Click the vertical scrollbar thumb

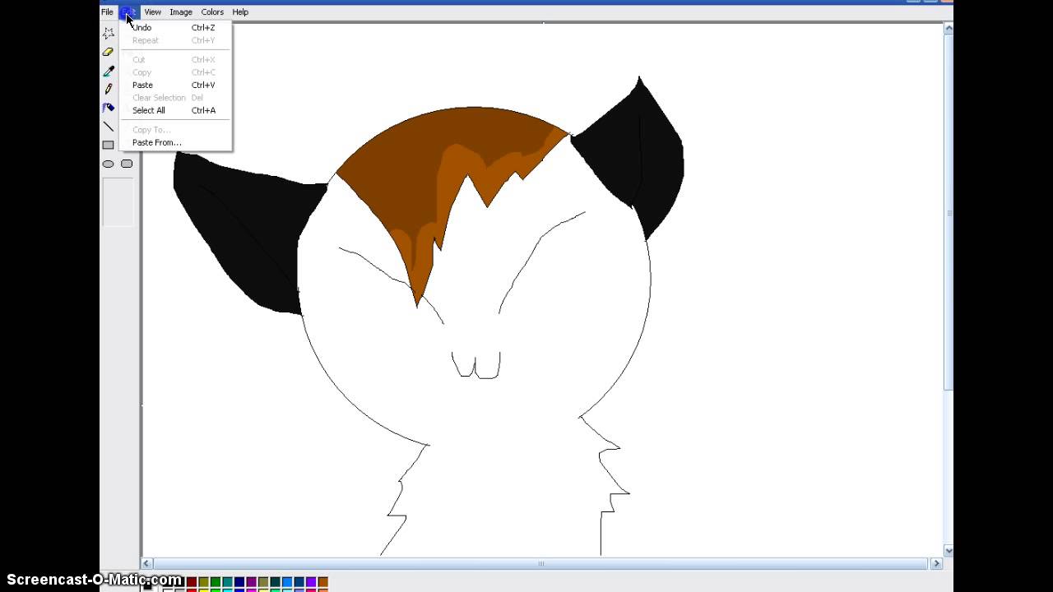[949, 212]
